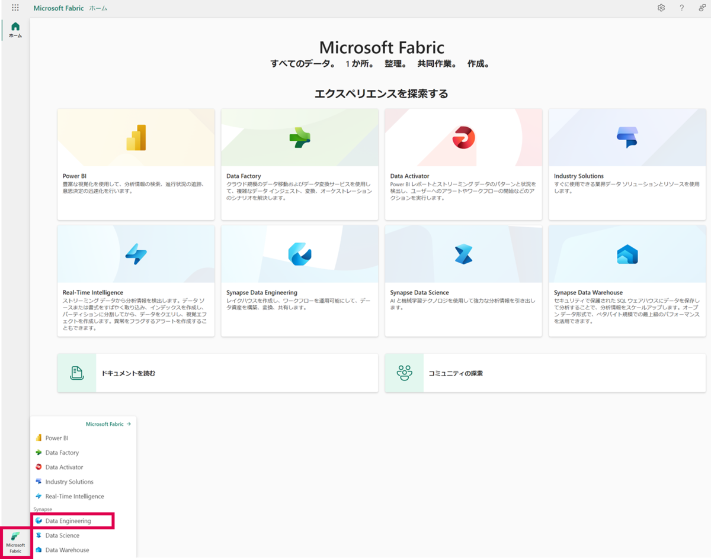This screenshot has height=559, width=711.
Task: Click the Data Warehouse icon in switcher menu
Action: point(39,550)
